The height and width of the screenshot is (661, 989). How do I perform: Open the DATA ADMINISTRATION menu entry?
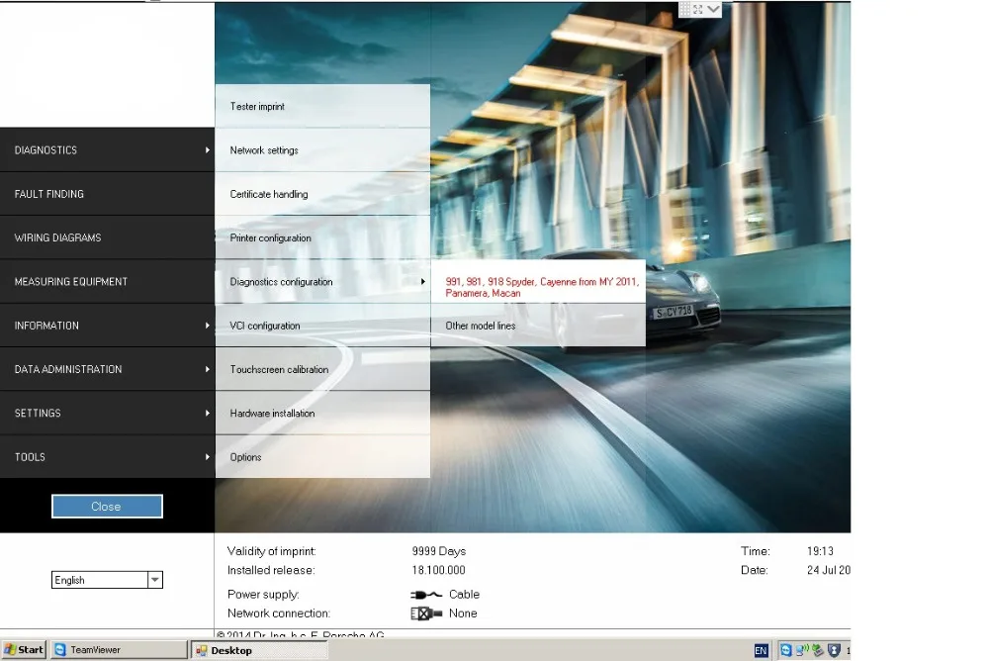pyautogui.click(x=107, y=369)
